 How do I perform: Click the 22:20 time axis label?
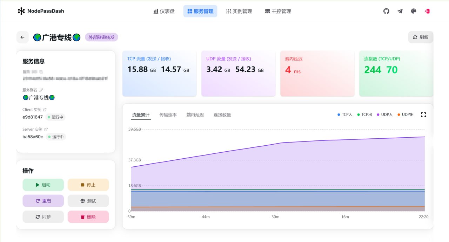(x=423, y=217)
